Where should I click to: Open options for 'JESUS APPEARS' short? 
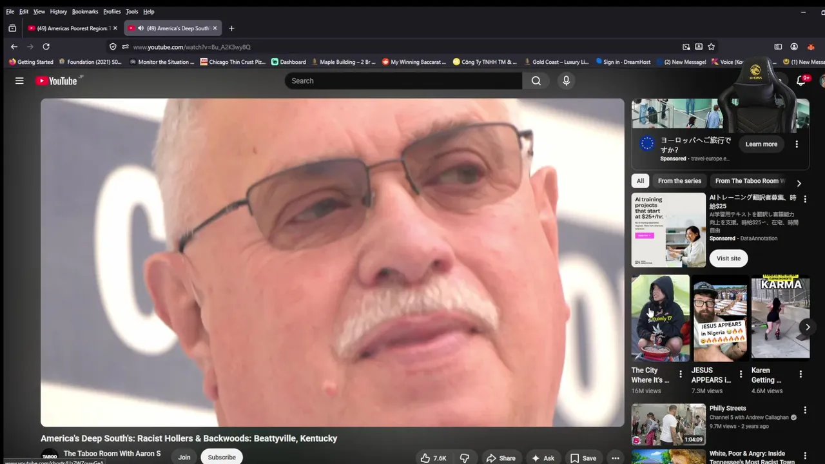pyautogui.click(x=741, y=374)
